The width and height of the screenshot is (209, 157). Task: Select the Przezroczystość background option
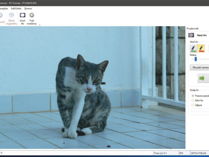pyautogui.click(x=193, y=96)
